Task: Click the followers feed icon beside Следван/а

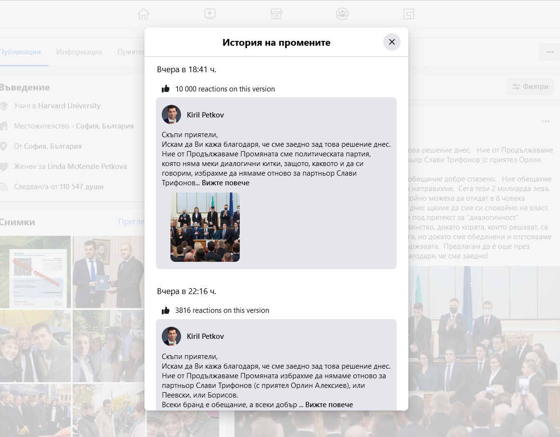Action: 3,187
